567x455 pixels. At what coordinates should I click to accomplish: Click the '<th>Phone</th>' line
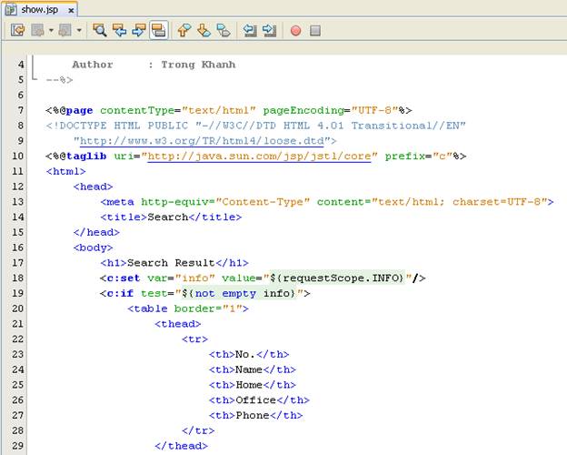tap(255, 415)
